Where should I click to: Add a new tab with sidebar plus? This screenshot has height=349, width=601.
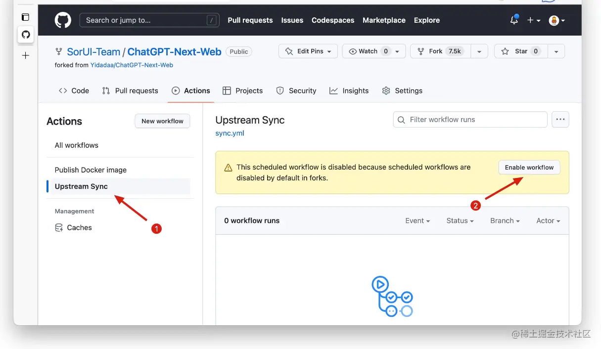tap(26, 55)
